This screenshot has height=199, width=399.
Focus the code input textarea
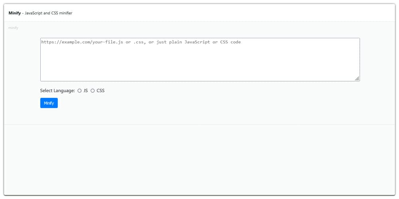[199, 60]
